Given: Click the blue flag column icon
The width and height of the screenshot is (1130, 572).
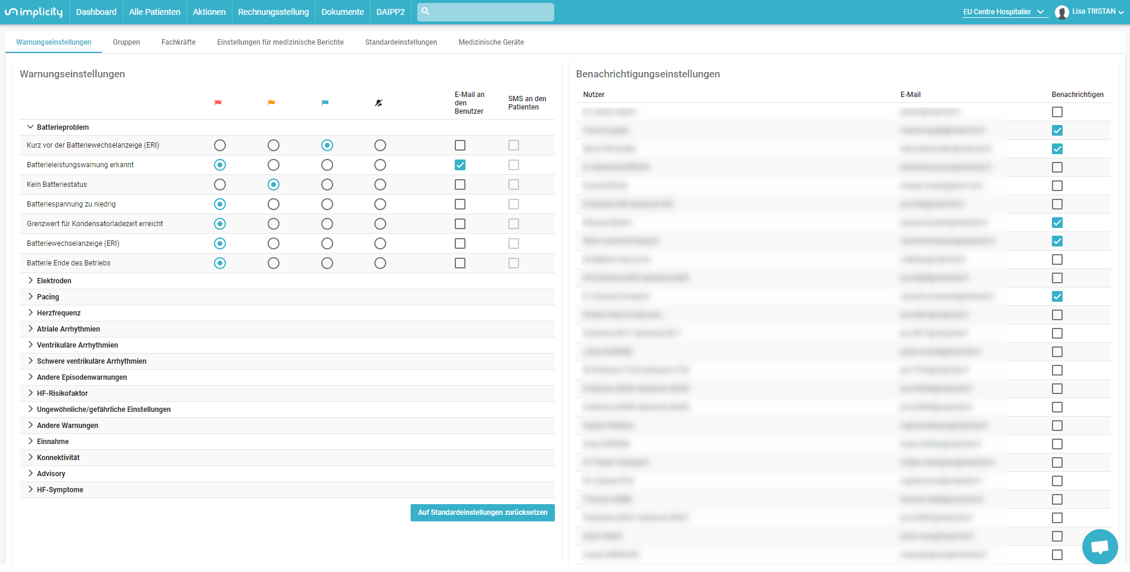Looking at the screenshot, I should coord(325,103).
